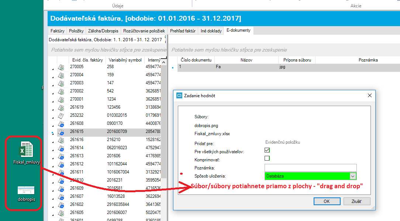Click the status icon for invoice 253232
Screen dimensions: 400x221
click(x=61, y=116)
